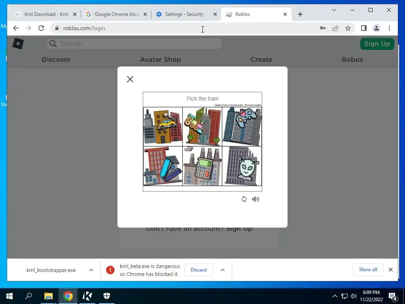Open a new tab
The height and width of the screenshot is (304, 405).
coord(300,14)
